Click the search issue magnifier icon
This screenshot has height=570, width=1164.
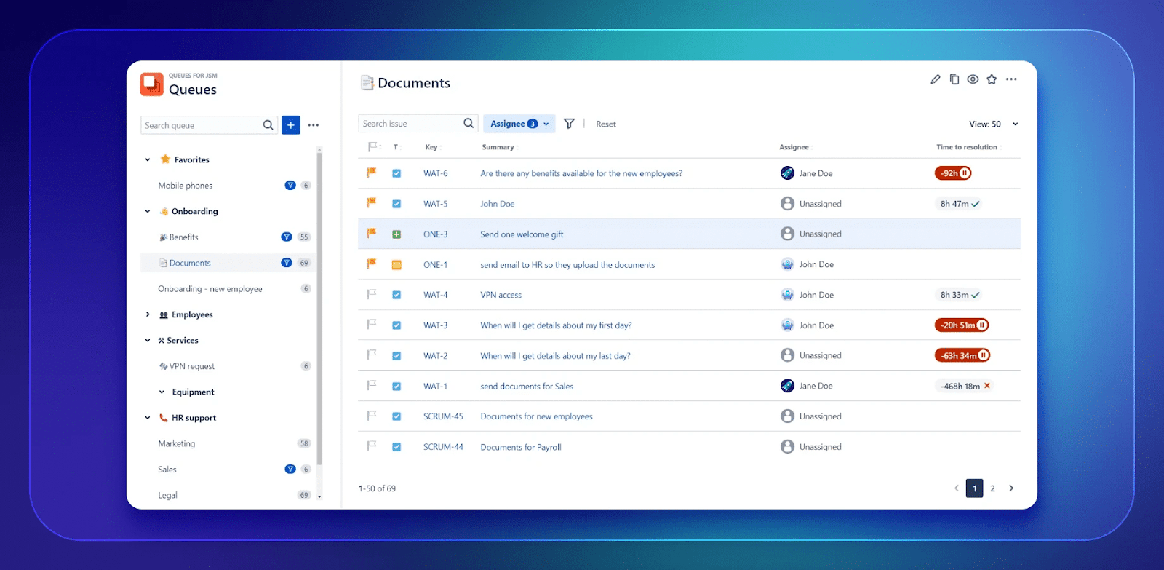tap(469, 124)
